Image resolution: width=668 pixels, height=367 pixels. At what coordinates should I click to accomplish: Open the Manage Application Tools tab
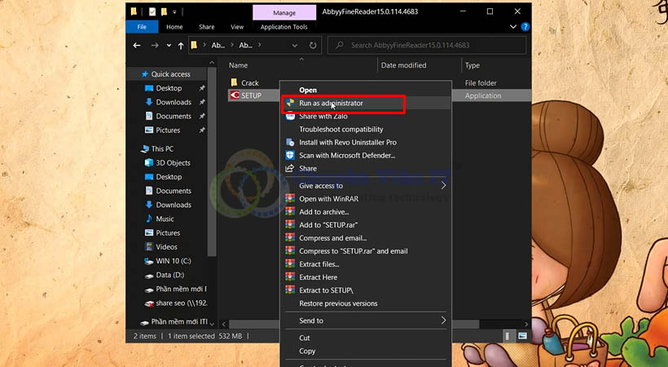tap(283, 12)
